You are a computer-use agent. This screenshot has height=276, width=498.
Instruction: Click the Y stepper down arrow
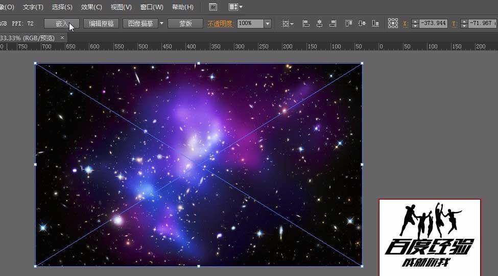(464, 25)
